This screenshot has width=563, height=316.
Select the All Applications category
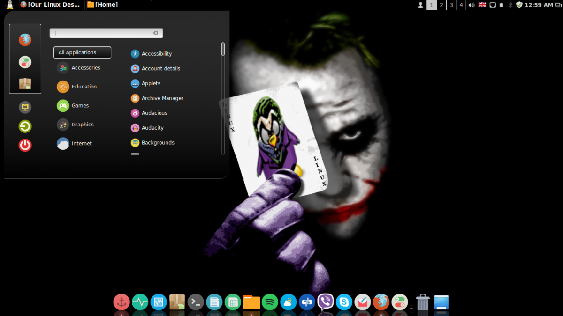tap(82, 52)
